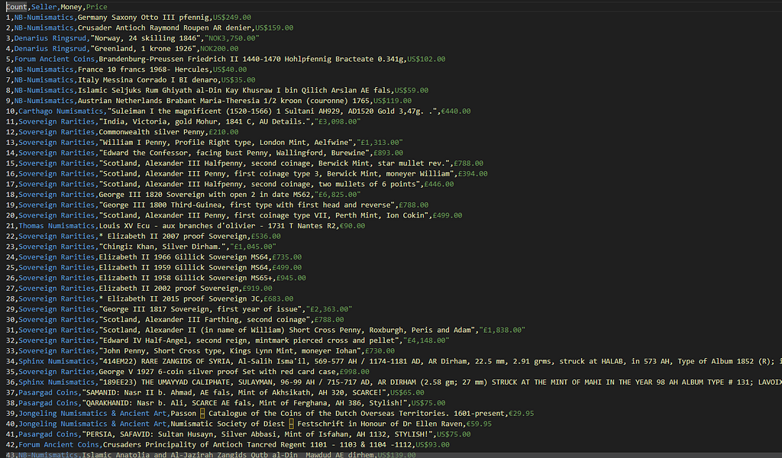This screenshot has height=458, width=782.
Task: Select price US$65.00 in row 37
Action: click(x=408, y=394)
